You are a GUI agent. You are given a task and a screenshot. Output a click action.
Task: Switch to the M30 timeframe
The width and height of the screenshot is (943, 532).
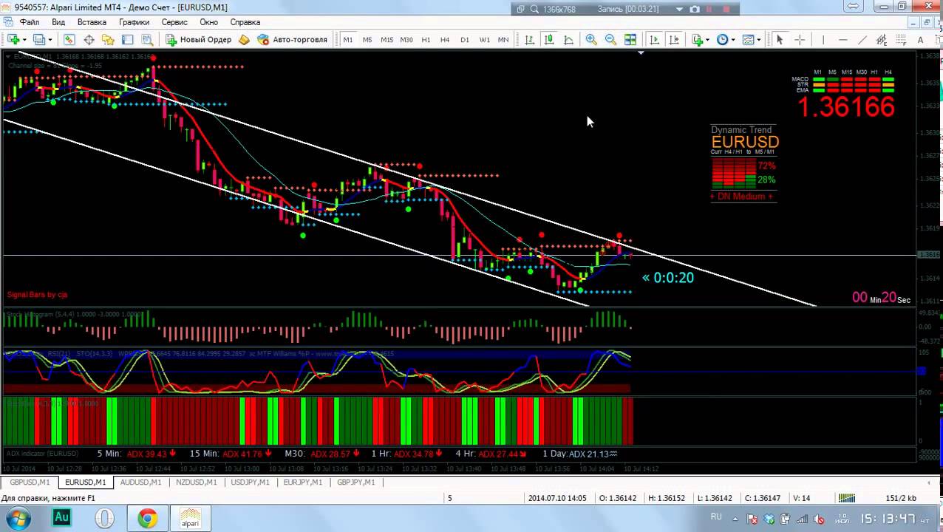click(406, 39)
